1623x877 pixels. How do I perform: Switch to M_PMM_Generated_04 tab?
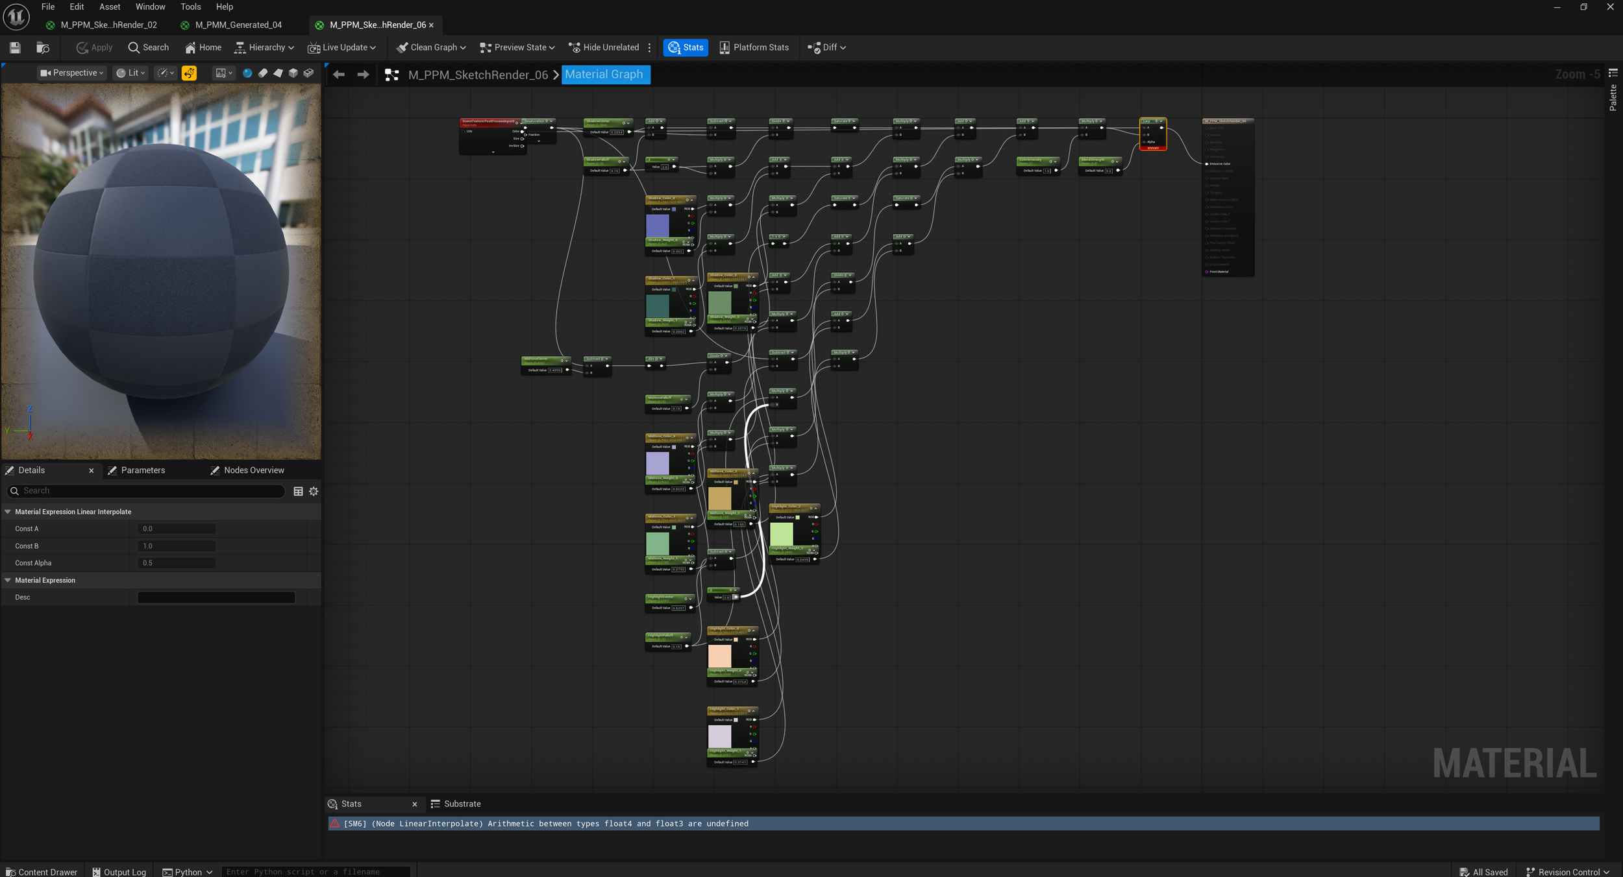coord(238,25)
